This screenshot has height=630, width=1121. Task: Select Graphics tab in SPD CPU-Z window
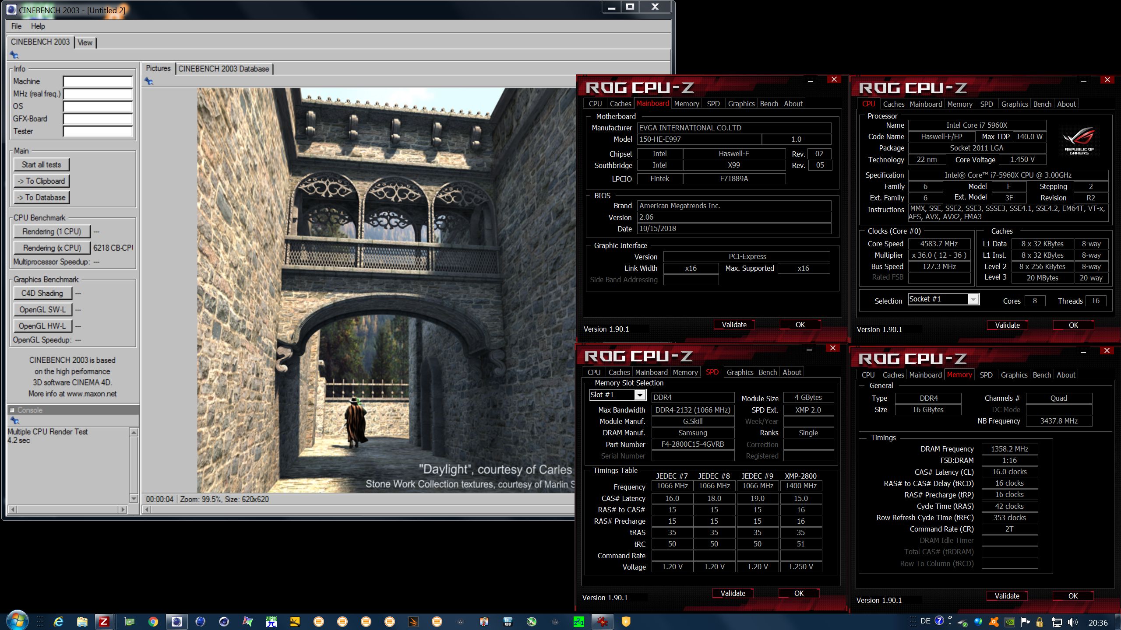pos(740,372)
